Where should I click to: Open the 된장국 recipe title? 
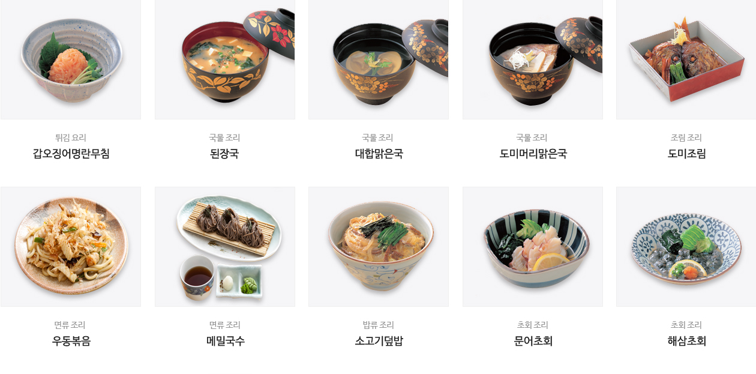pos(224,154)
